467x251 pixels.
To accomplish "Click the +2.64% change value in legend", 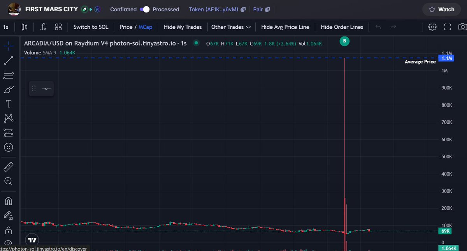I will [286, 44].
